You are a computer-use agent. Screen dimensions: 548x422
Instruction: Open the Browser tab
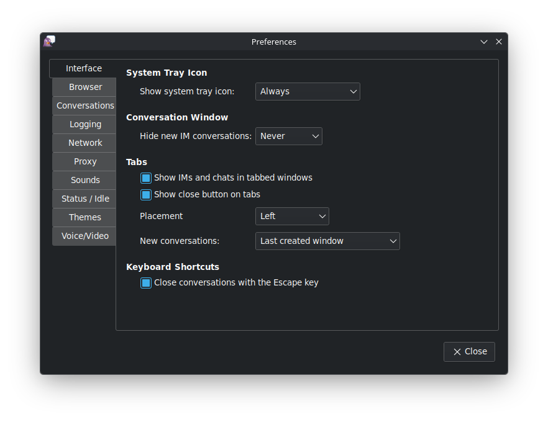tap(84, 87)
